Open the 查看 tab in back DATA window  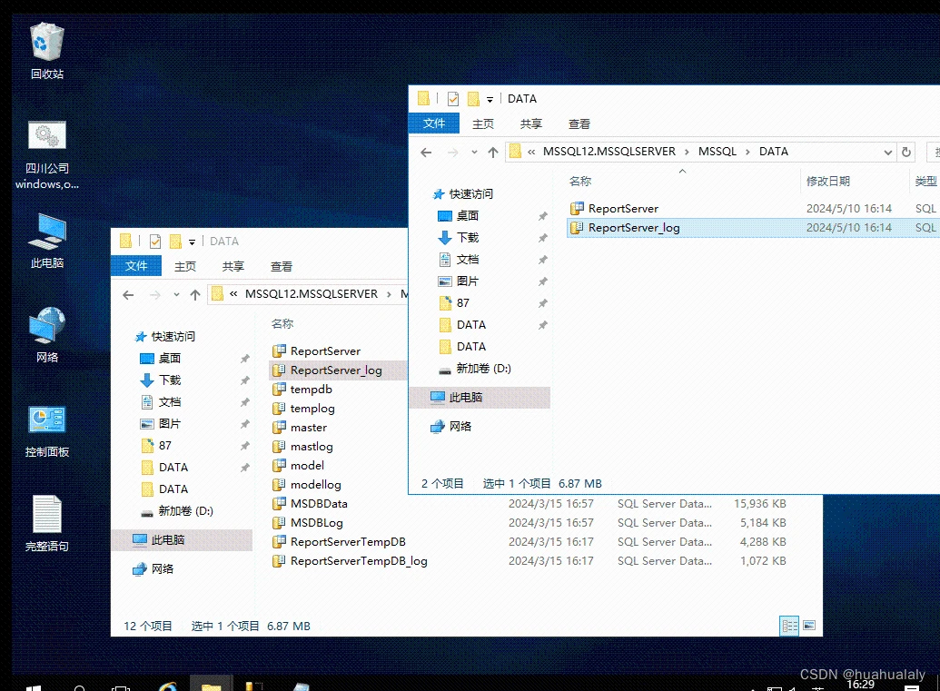tap(281, 266)
